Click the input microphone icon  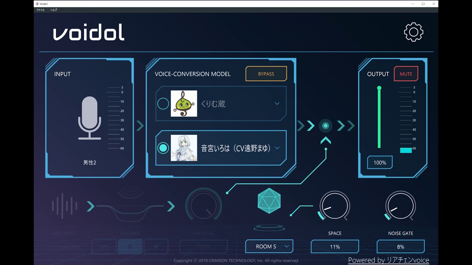point(90,118)
